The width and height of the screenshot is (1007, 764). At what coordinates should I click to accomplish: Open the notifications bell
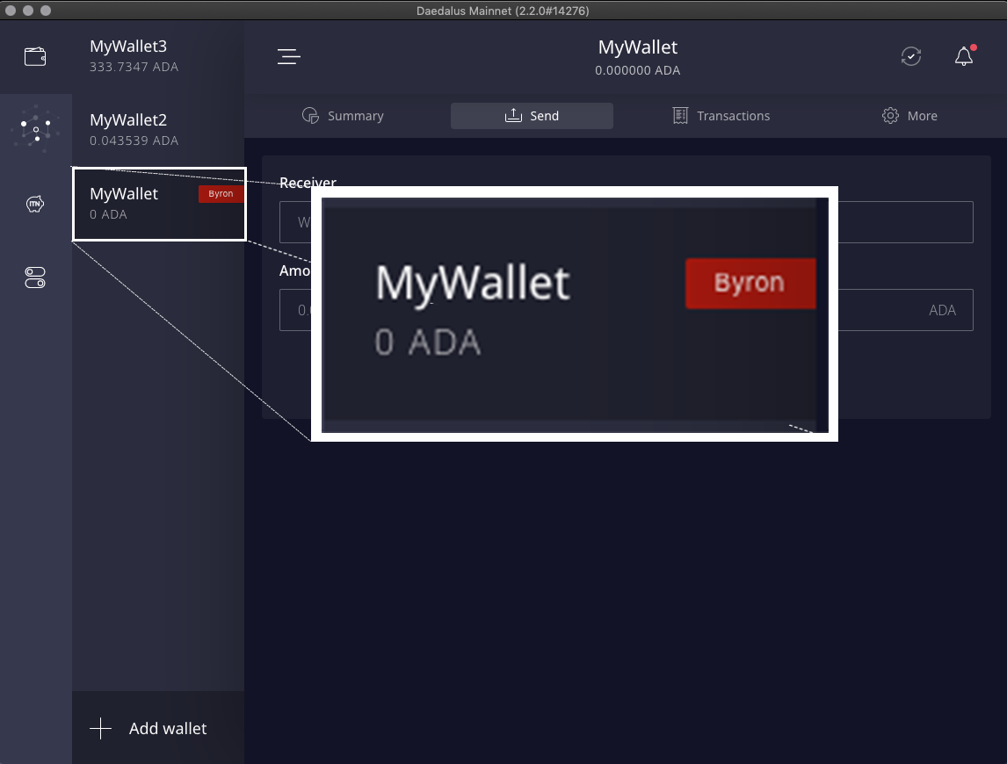coord(964,57)
